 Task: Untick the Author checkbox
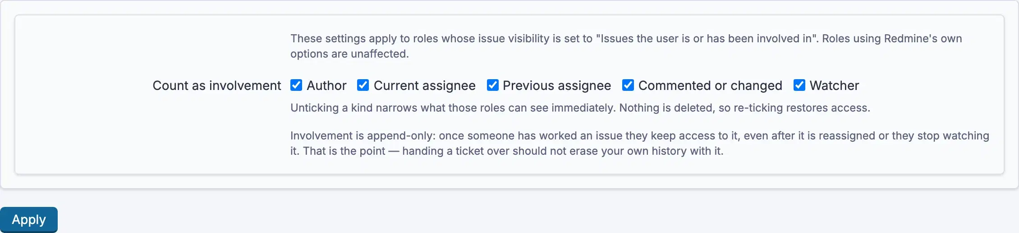296,85
